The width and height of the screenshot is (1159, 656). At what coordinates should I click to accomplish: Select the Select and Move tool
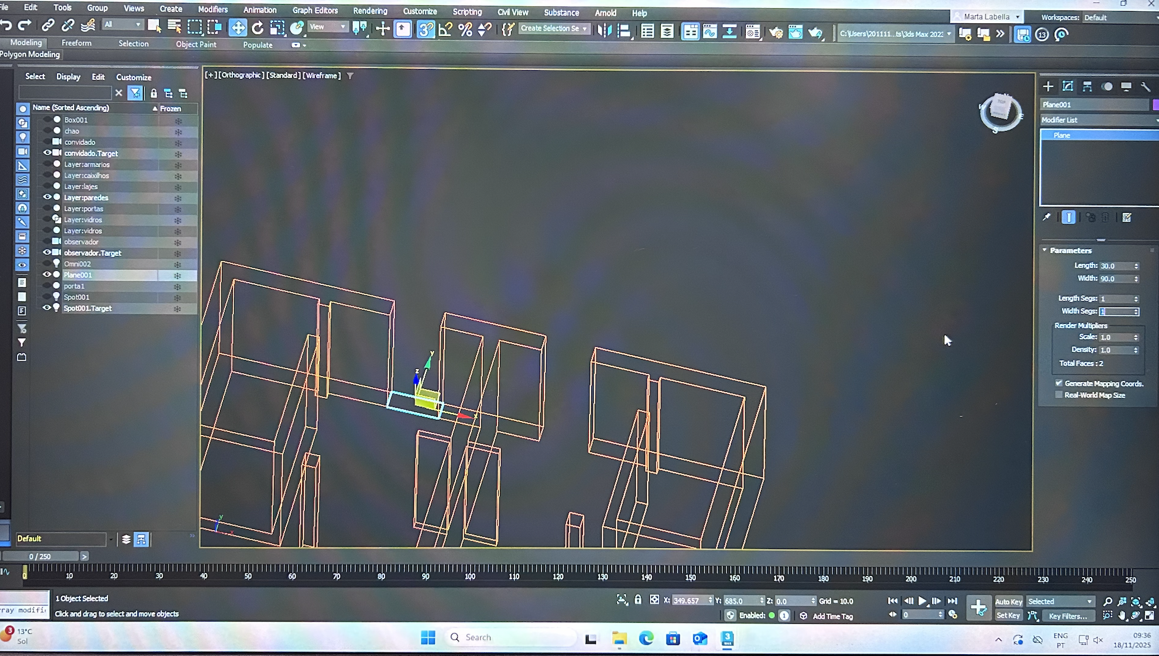point(238,27)
